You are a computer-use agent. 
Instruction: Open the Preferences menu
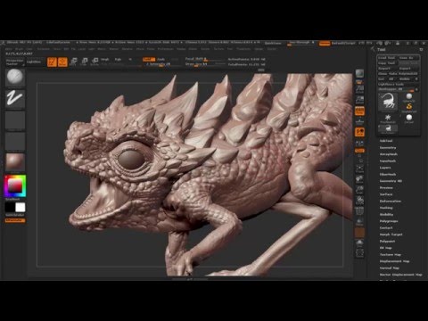[165, 49]
